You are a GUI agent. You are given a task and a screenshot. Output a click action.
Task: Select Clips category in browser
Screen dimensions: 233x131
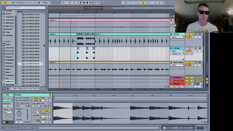point(8,32)
